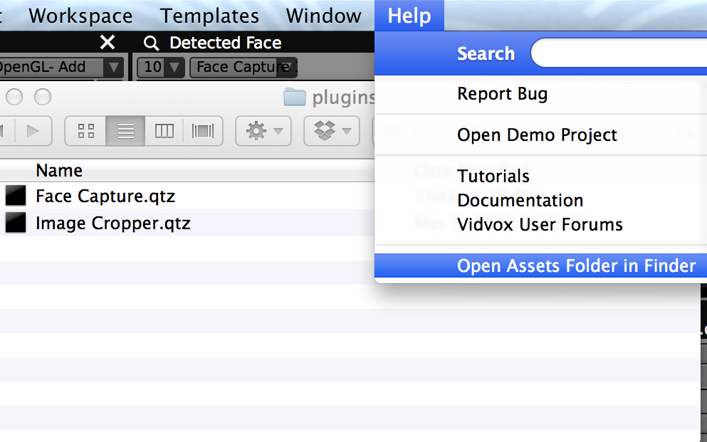707x442 pixels.
Task: Switch Finder to icon view
Action: tap(85, 131)
